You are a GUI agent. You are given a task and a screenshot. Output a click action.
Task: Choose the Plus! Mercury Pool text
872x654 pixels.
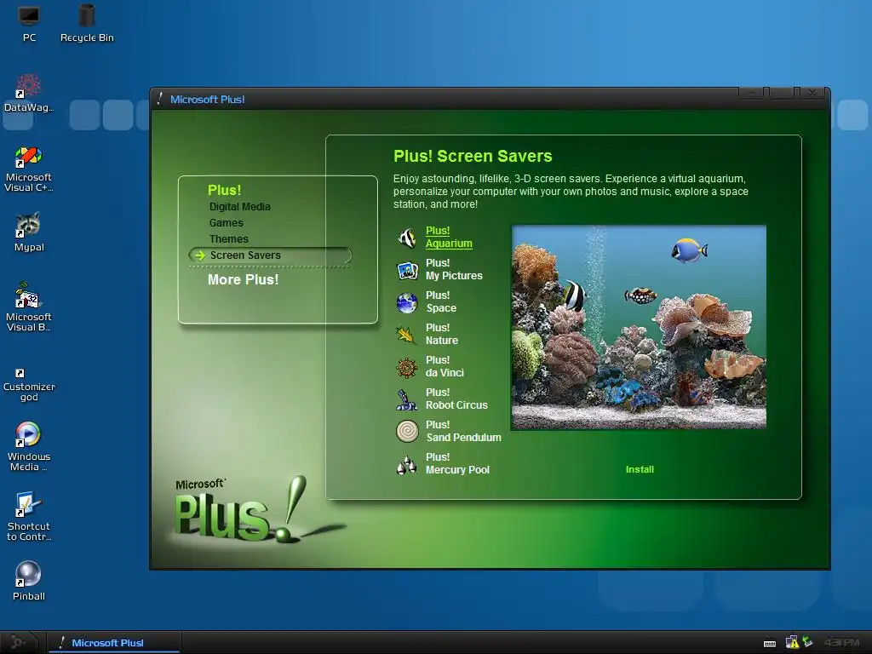(x=457, y=463)
